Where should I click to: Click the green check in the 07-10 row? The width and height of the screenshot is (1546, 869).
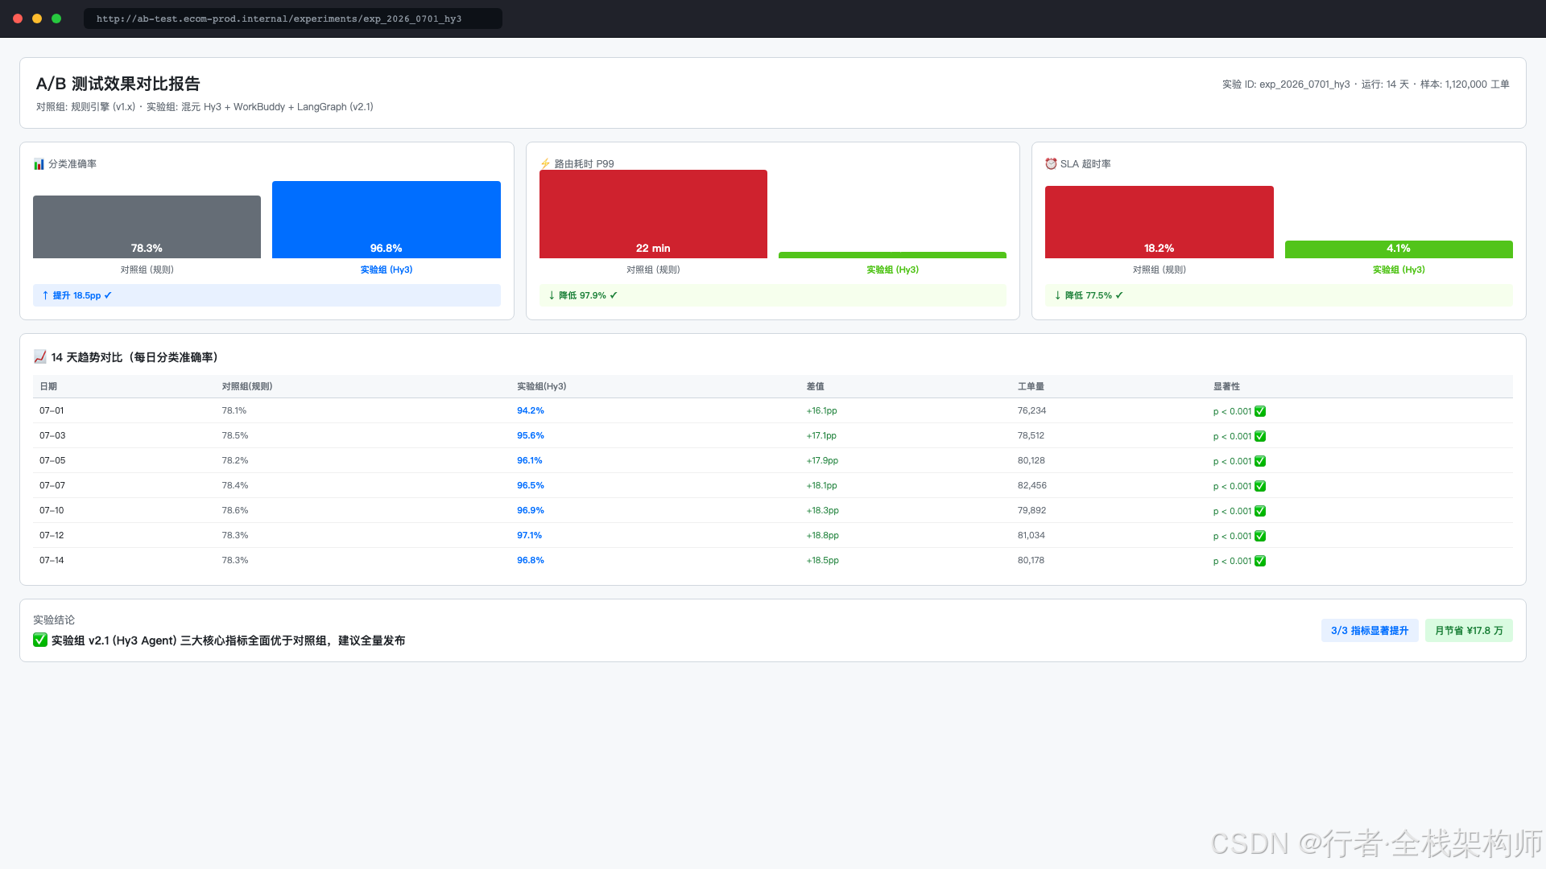(1260, 511)
